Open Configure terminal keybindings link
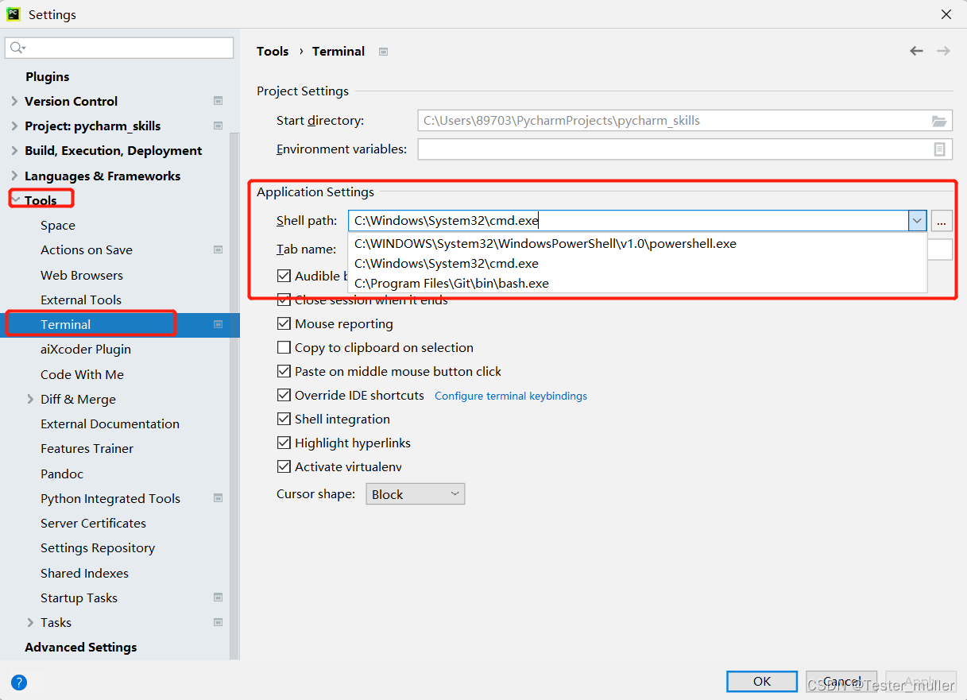 pos(511,396)
